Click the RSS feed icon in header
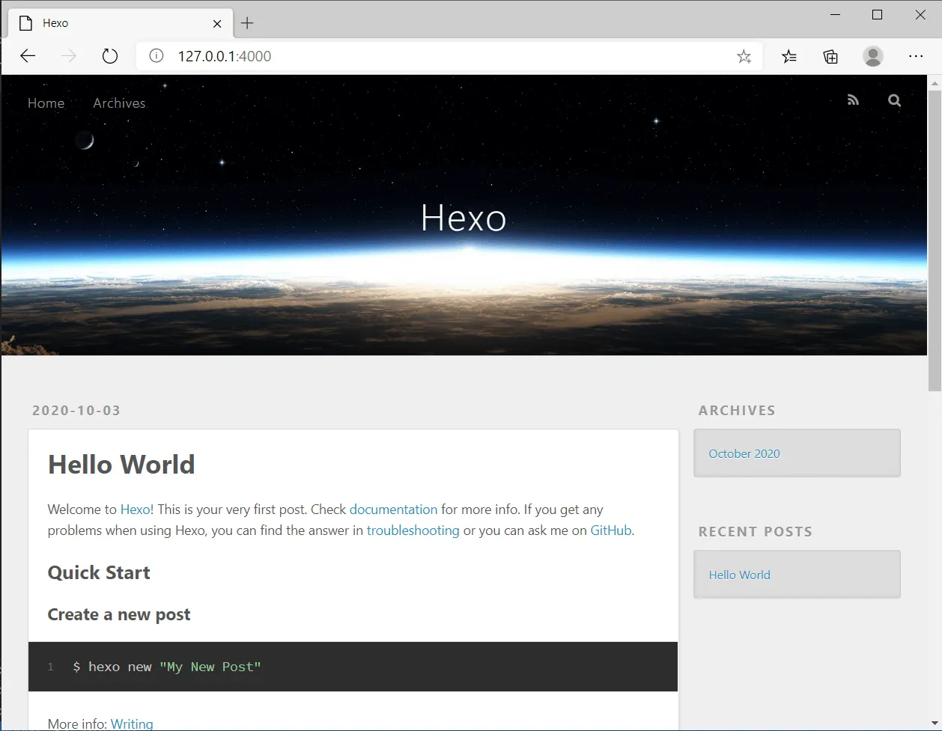 click(x=853, y=100)
